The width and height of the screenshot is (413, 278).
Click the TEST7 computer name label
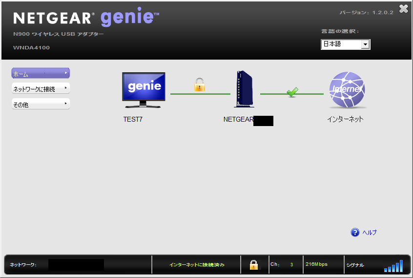tap(133, 119)
